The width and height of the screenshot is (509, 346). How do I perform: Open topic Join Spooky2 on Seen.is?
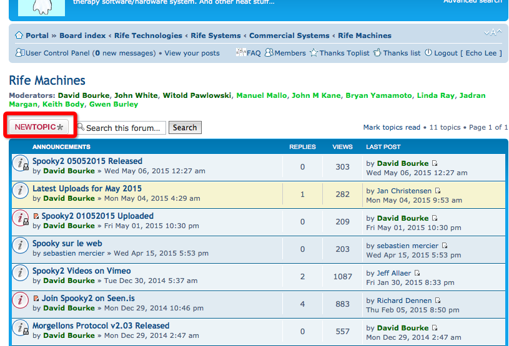pos(87,298)
